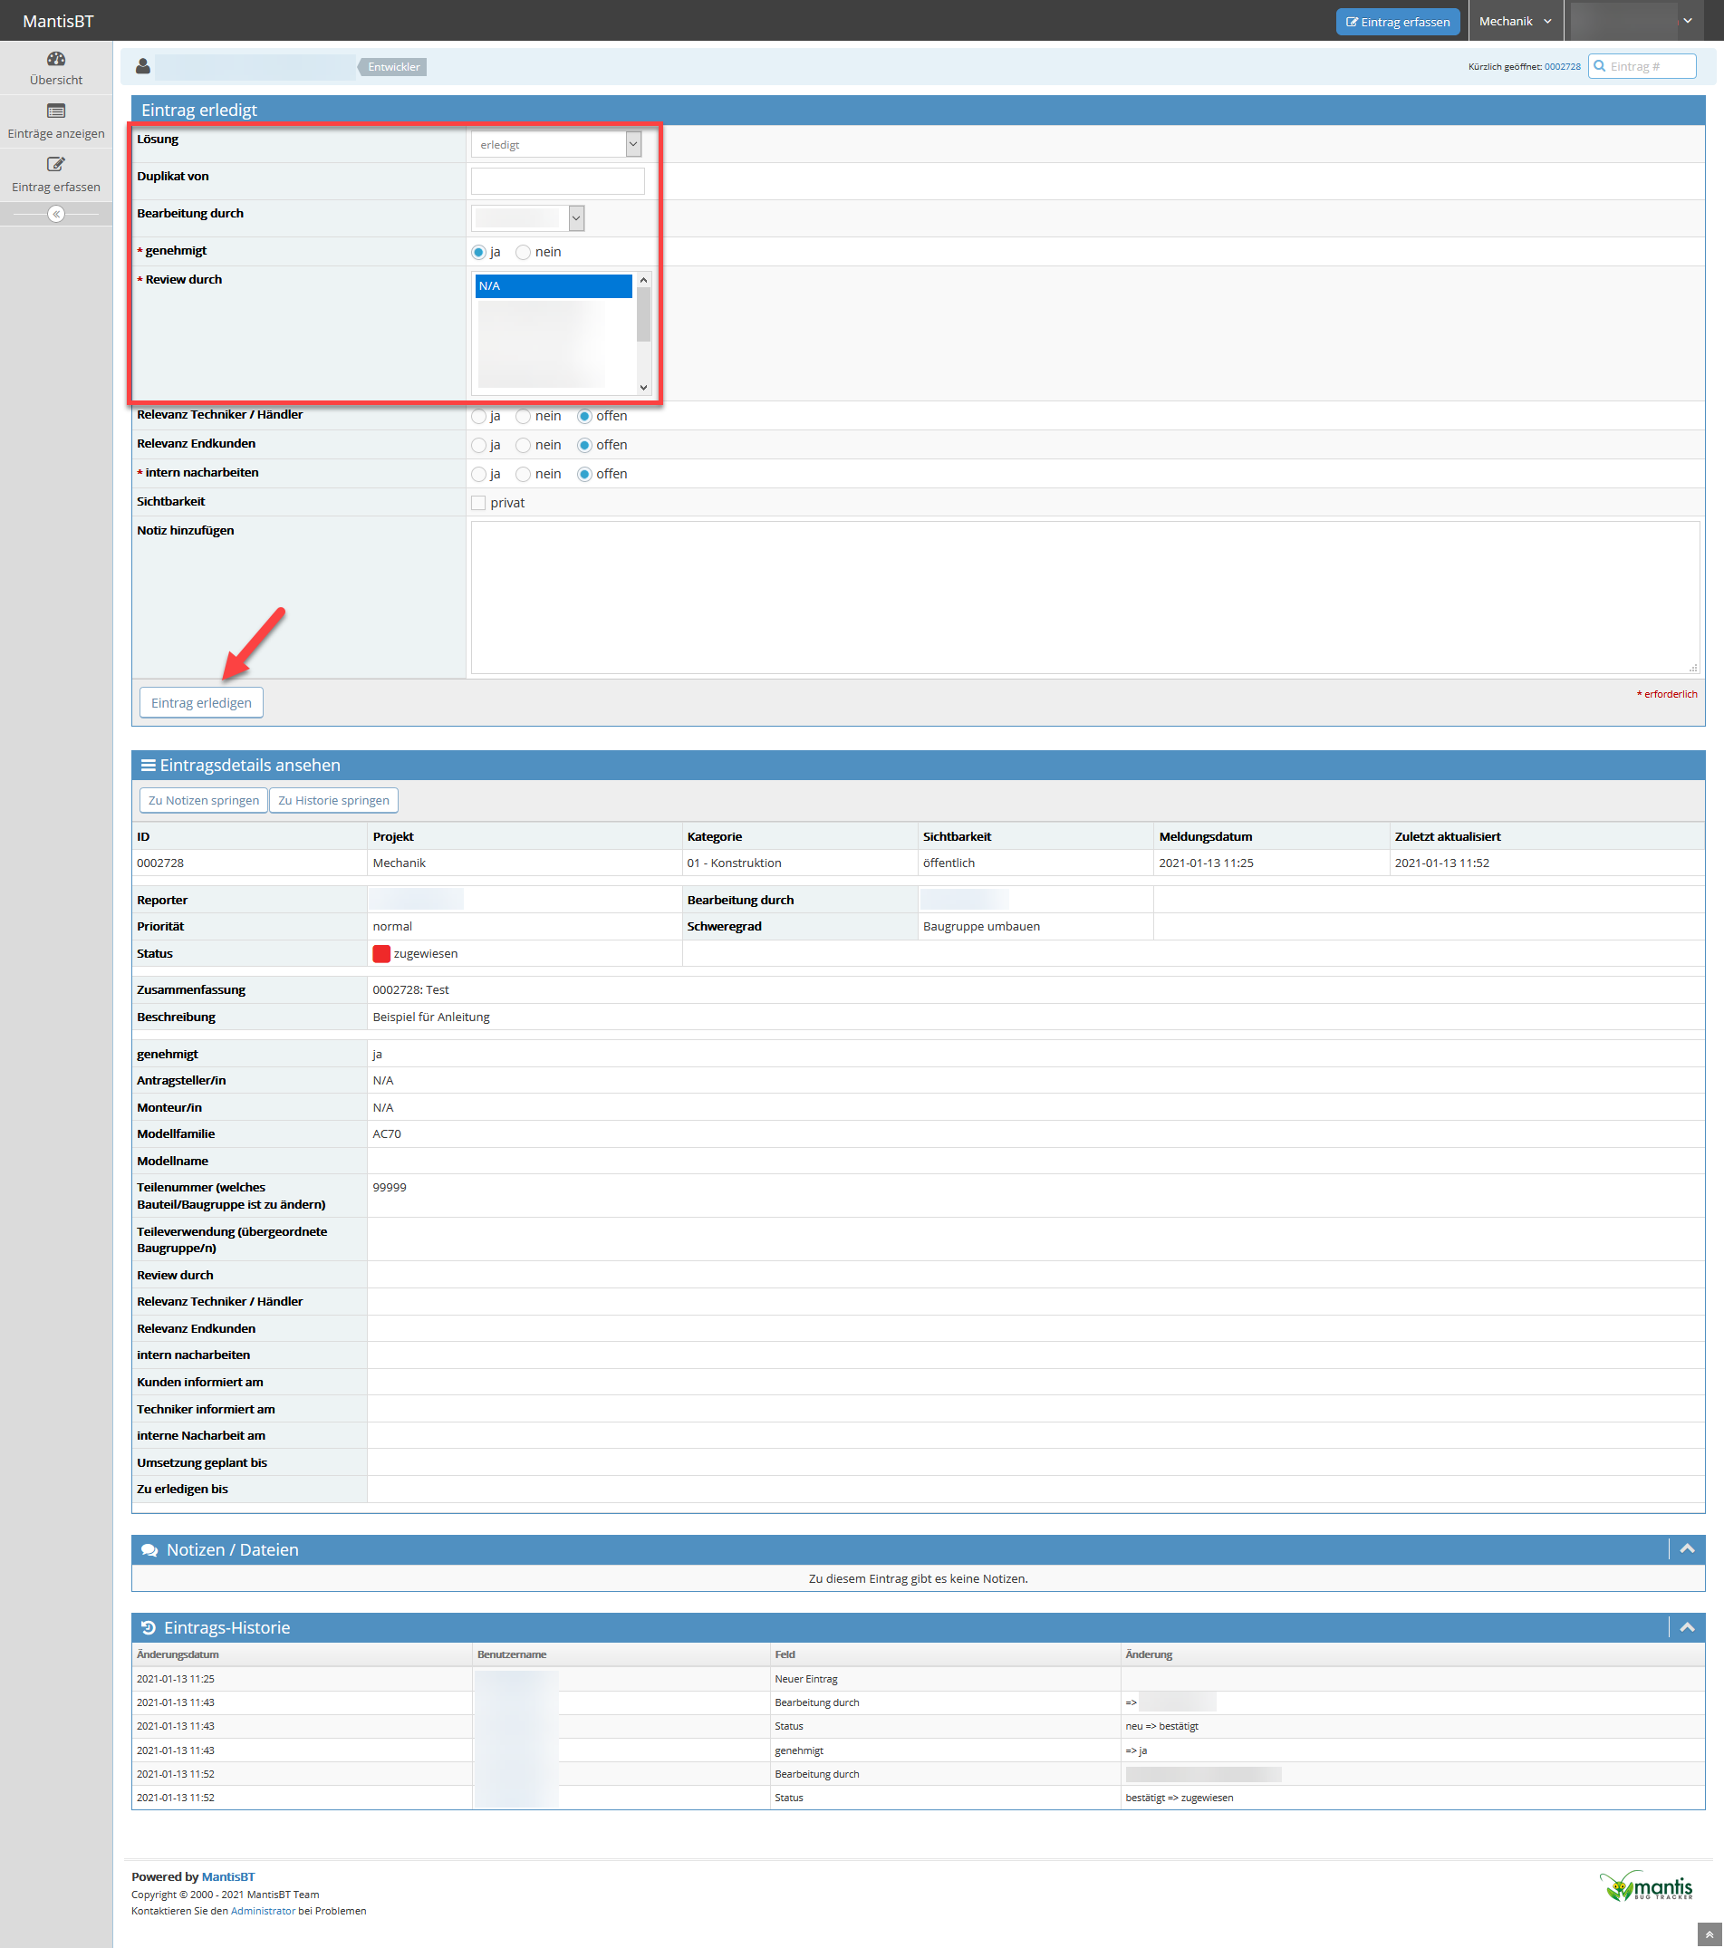This screenshot has width=1724, height=1948.
Task: Jump via Zu Notizen springen
Action: point(203,801)
